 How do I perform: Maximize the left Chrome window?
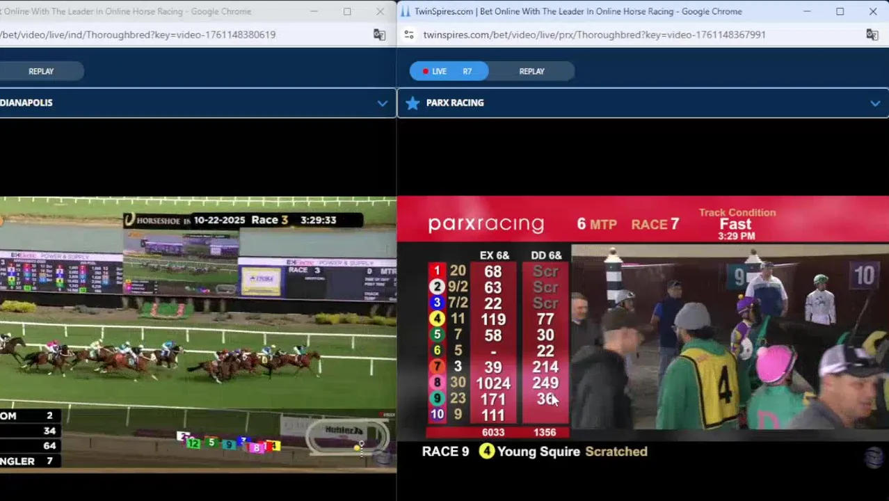pyautogui.click(x=346, y=11)
